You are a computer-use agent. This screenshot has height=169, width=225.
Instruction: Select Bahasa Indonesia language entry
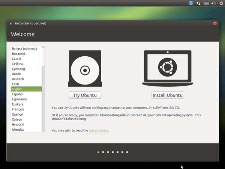[26, 48]
